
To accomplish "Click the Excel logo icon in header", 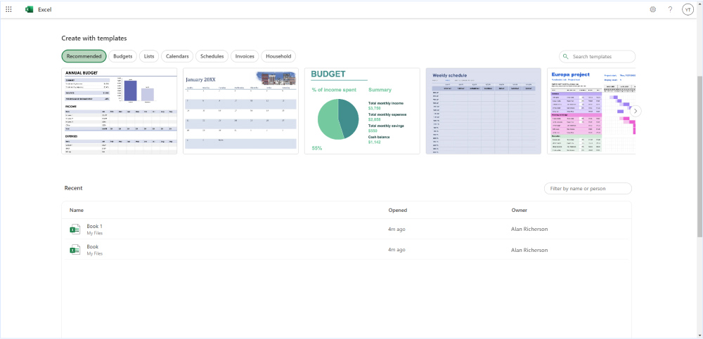I will coord(30,9).
